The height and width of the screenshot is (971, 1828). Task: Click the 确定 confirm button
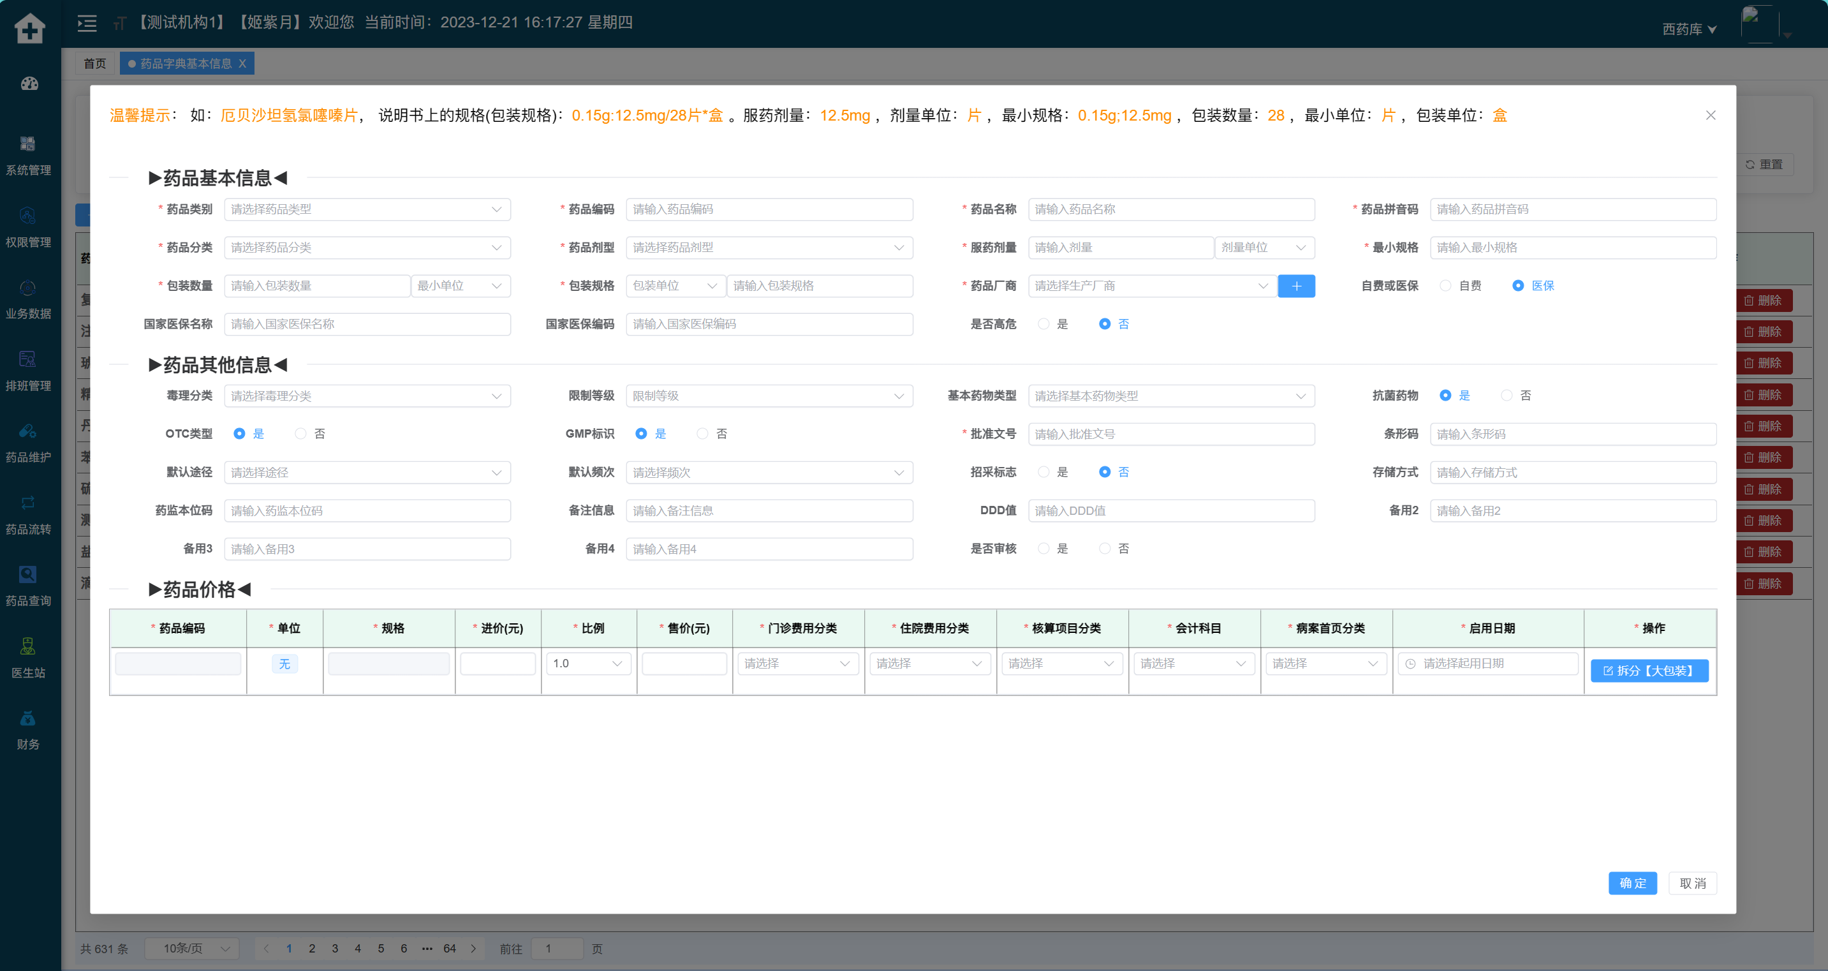pos(1632,883)
